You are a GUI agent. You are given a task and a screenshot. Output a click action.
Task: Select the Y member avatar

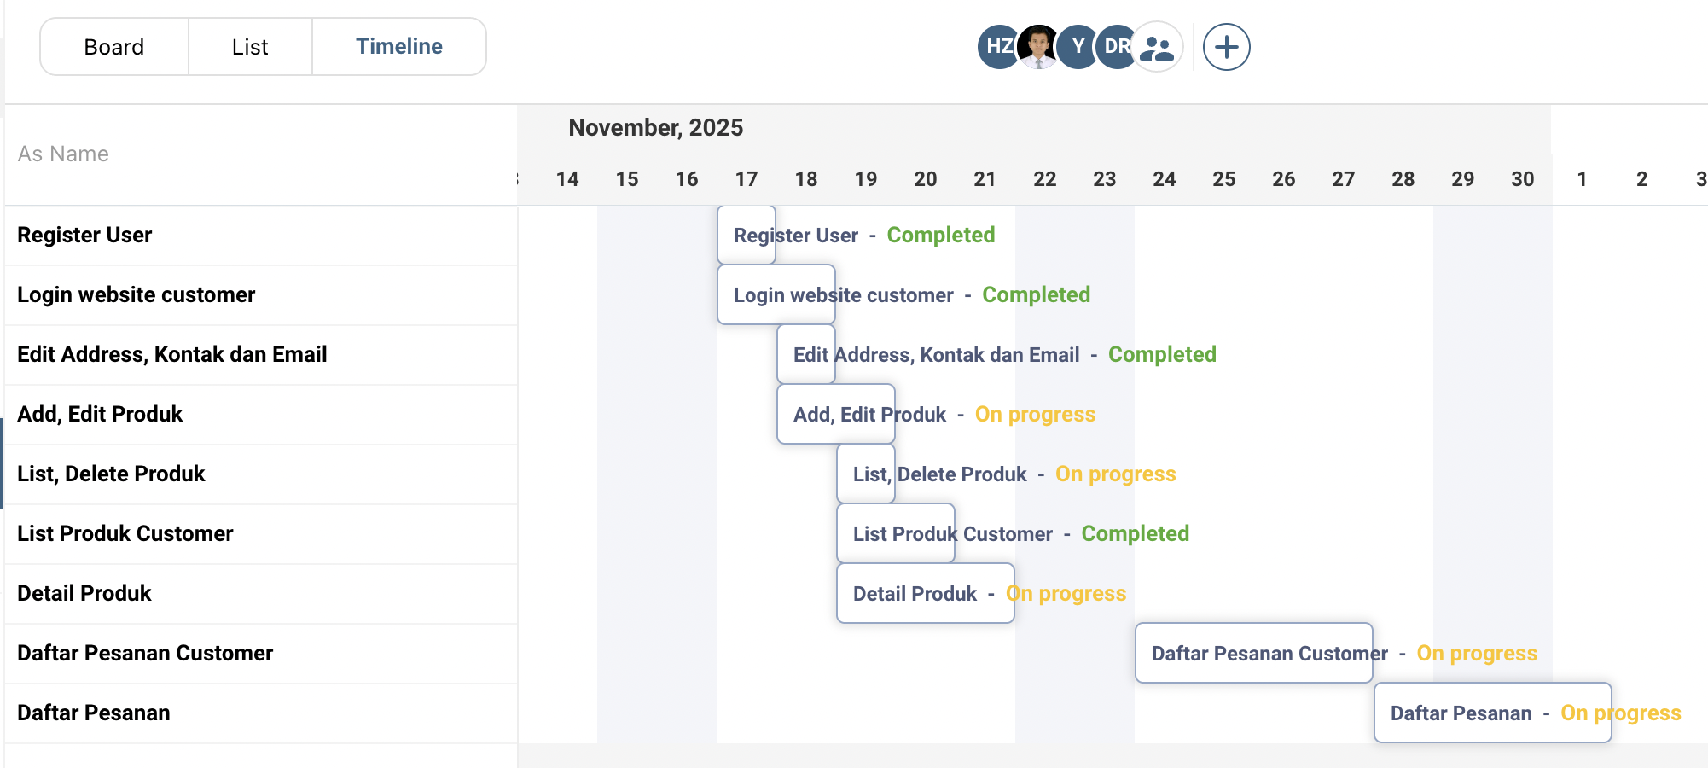click(x=1078, y=47)
